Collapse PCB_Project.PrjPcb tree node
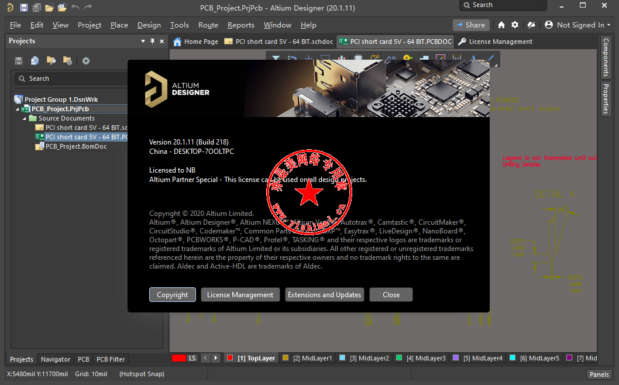The image size is (619, 385). [x=17, y=109]
